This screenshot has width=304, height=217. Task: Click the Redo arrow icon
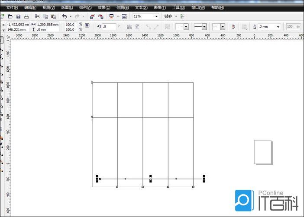click(x=77, y=16)
